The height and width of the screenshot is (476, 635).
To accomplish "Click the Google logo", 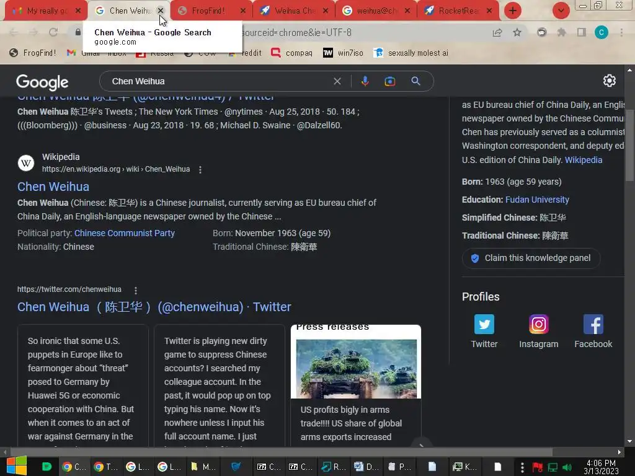I will pos(42,82).
